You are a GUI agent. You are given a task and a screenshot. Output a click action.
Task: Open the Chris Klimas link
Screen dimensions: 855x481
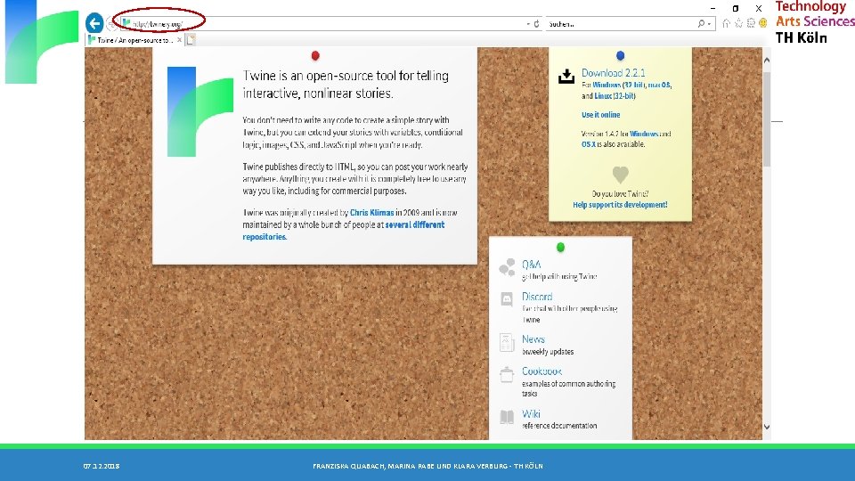372,213
